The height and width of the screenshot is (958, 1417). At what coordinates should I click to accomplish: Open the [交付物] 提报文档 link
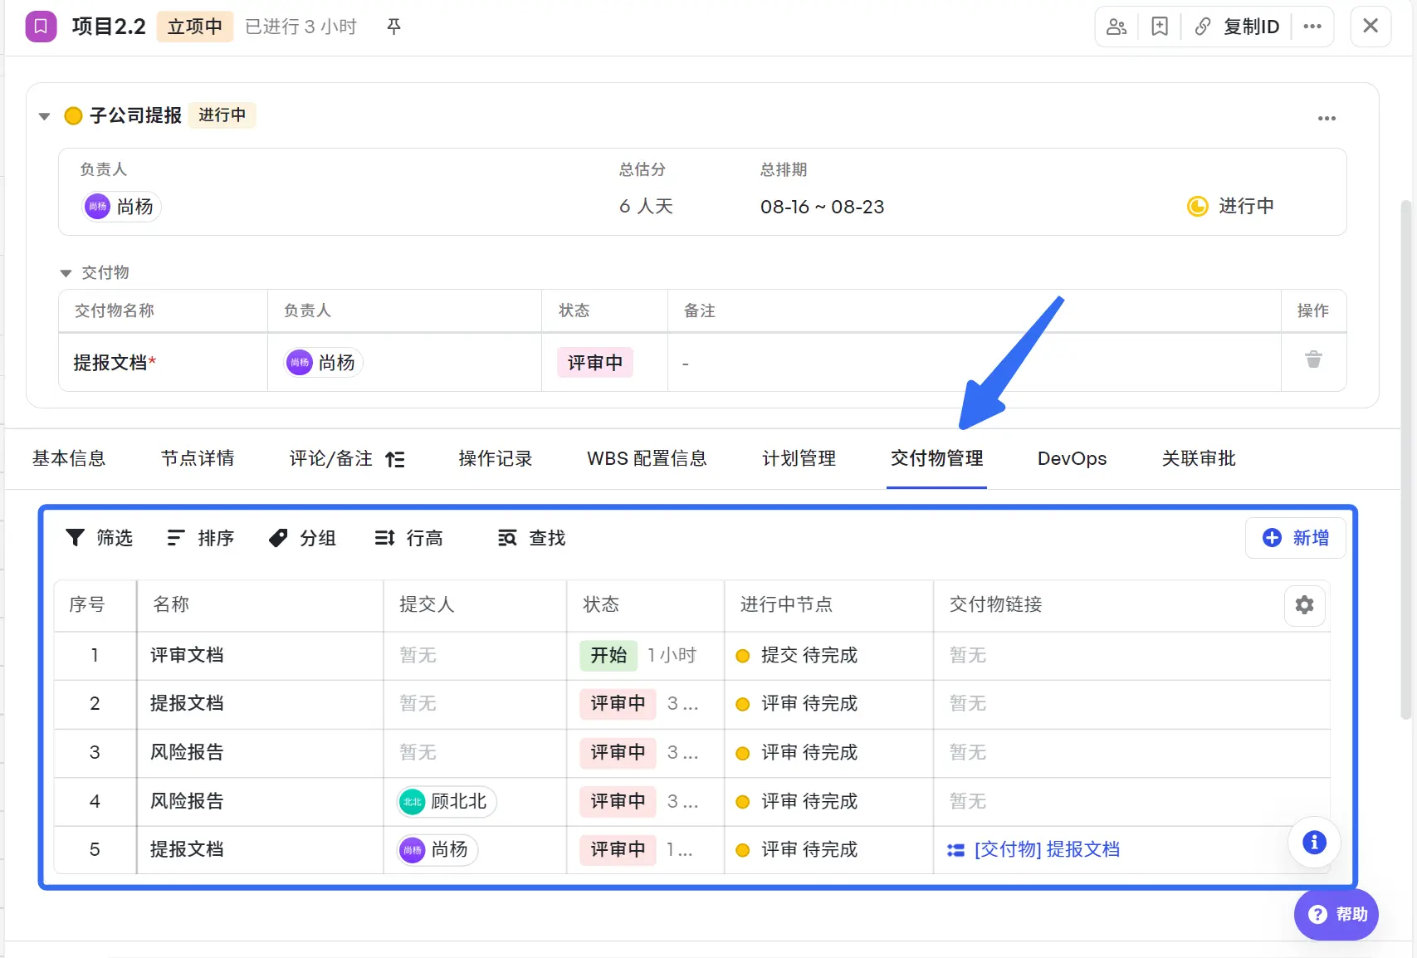1045,849
